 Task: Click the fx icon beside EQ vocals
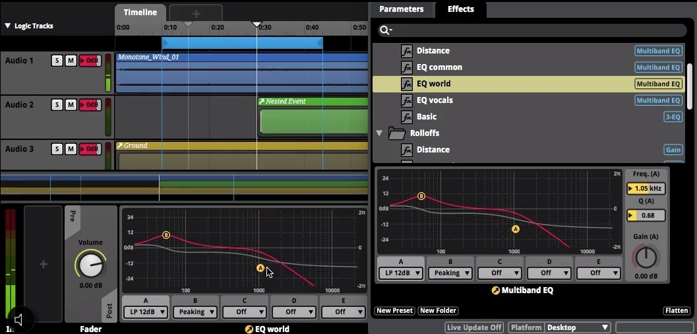click(407, 100)
